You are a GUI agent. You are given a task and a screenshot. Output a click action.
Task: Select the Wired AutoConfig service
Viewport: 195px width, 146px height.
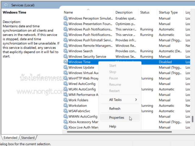82,84
